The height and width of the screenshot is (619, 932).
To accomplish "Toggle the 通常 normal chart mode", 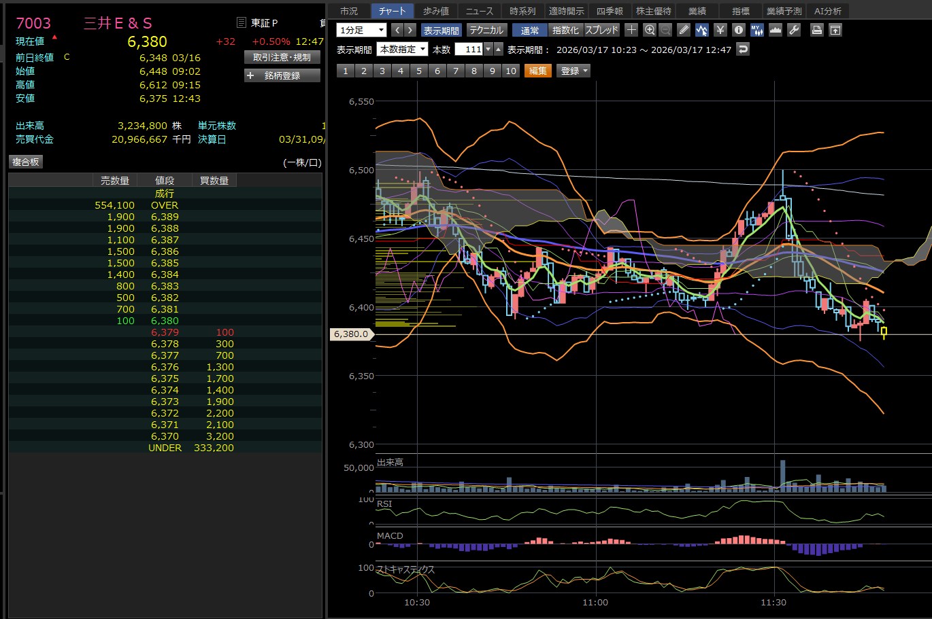I will [530, 30].
